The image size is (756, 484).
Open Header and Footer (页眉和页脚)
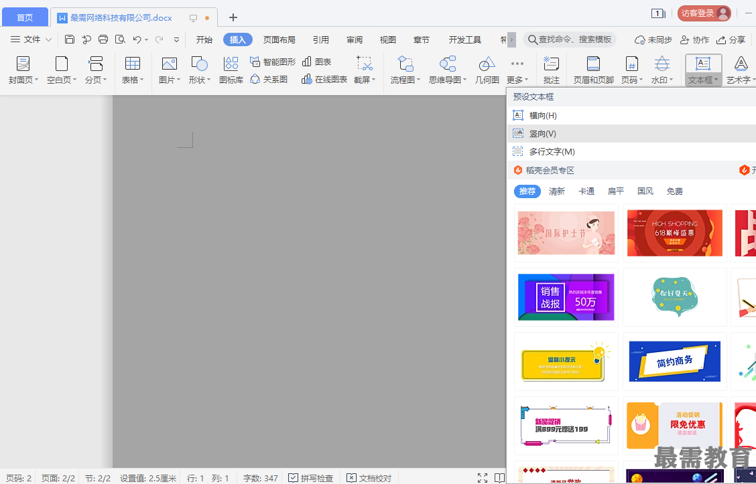594,70
